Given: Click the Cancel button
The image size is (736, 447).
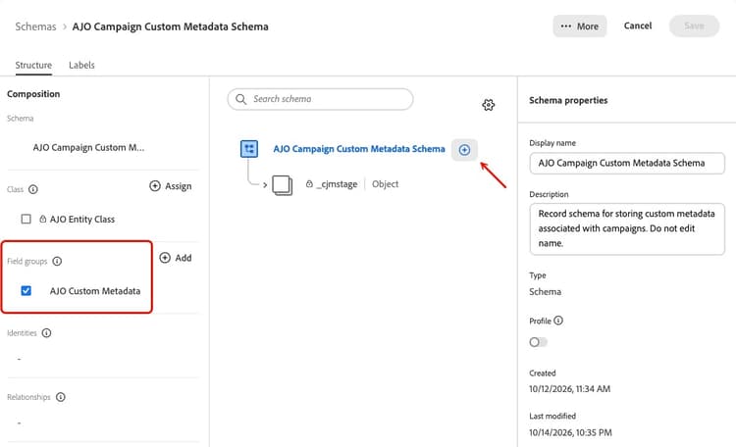Looking at the screenshot, I should [638, 25].
